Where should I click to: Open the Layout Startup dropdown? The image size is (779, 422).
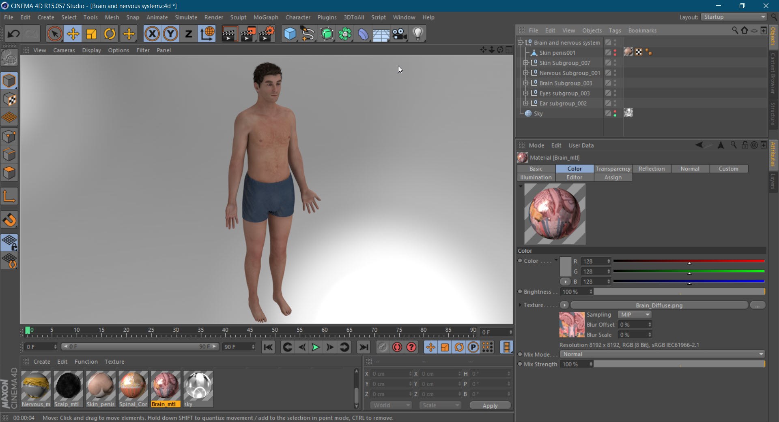(x=734, y=17)
